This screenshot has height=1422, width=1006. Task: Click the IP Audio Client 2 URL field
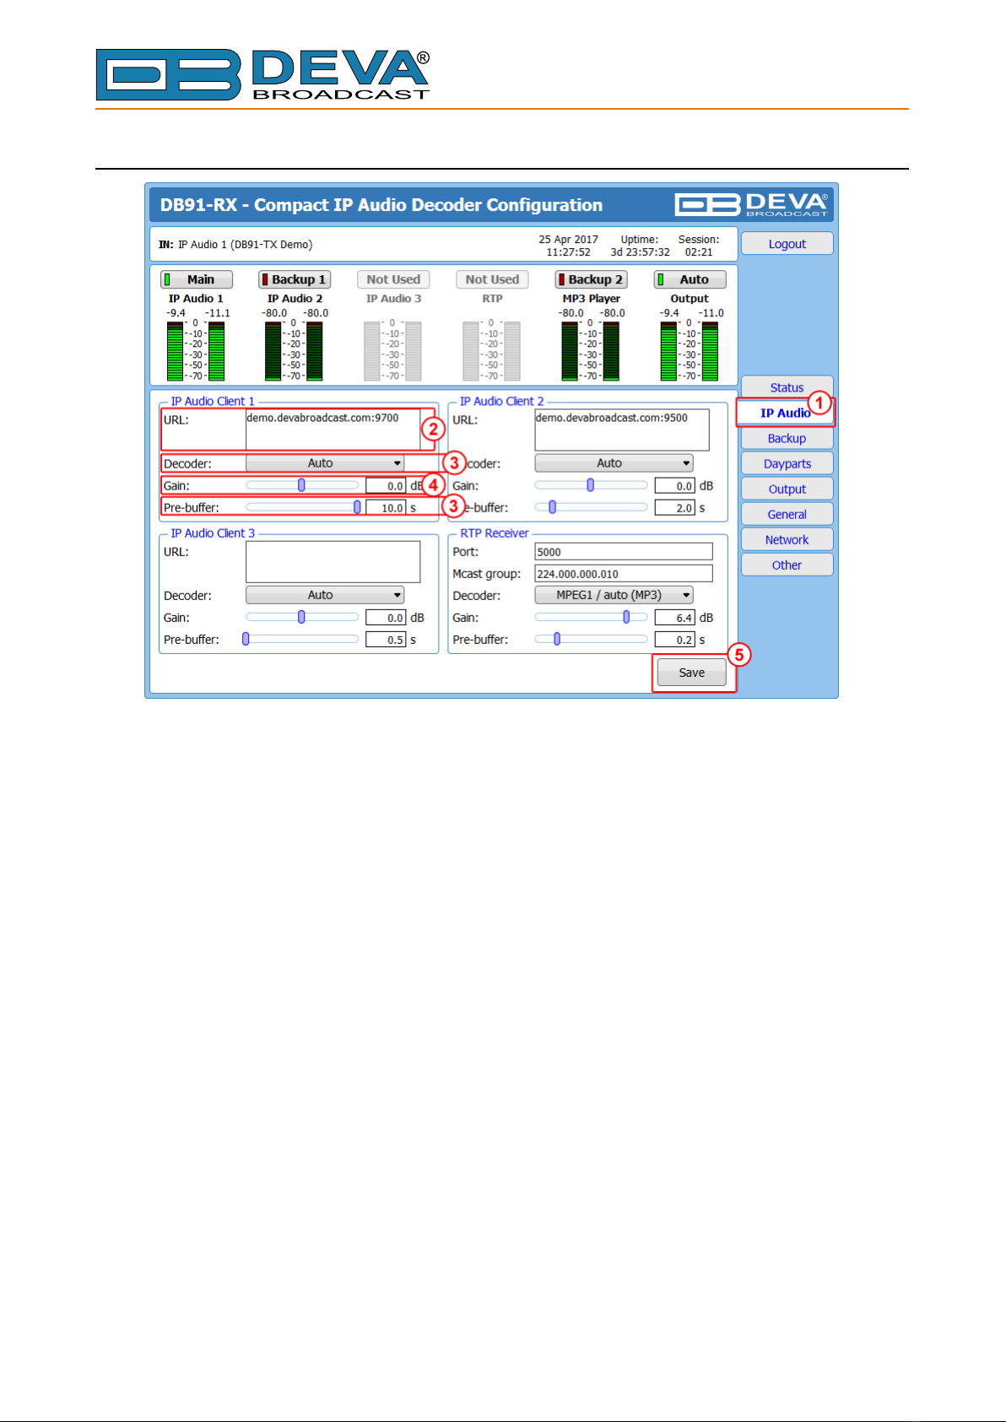coord(622,430)
